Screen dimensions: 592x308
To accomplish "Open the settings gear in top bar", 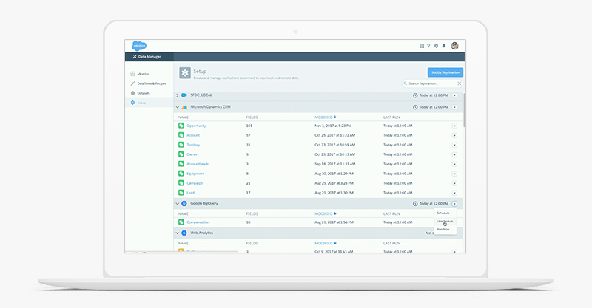I will click(x=436, y=46).
